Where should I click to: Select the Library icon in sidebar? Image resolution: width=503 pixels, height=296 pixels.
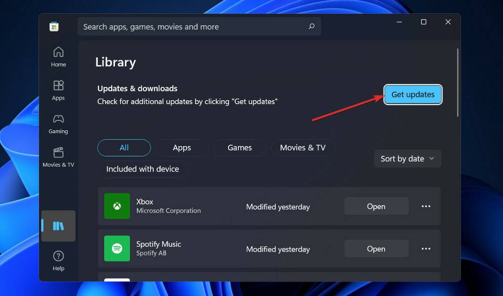[x=58, y=226]
